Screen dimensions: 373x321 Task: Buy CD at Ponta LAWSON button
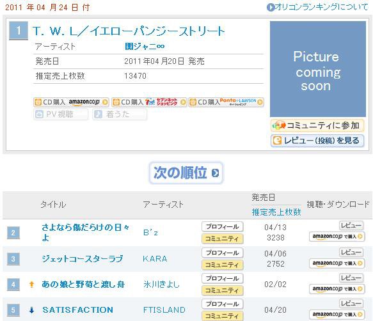click(x=226, y=102)
